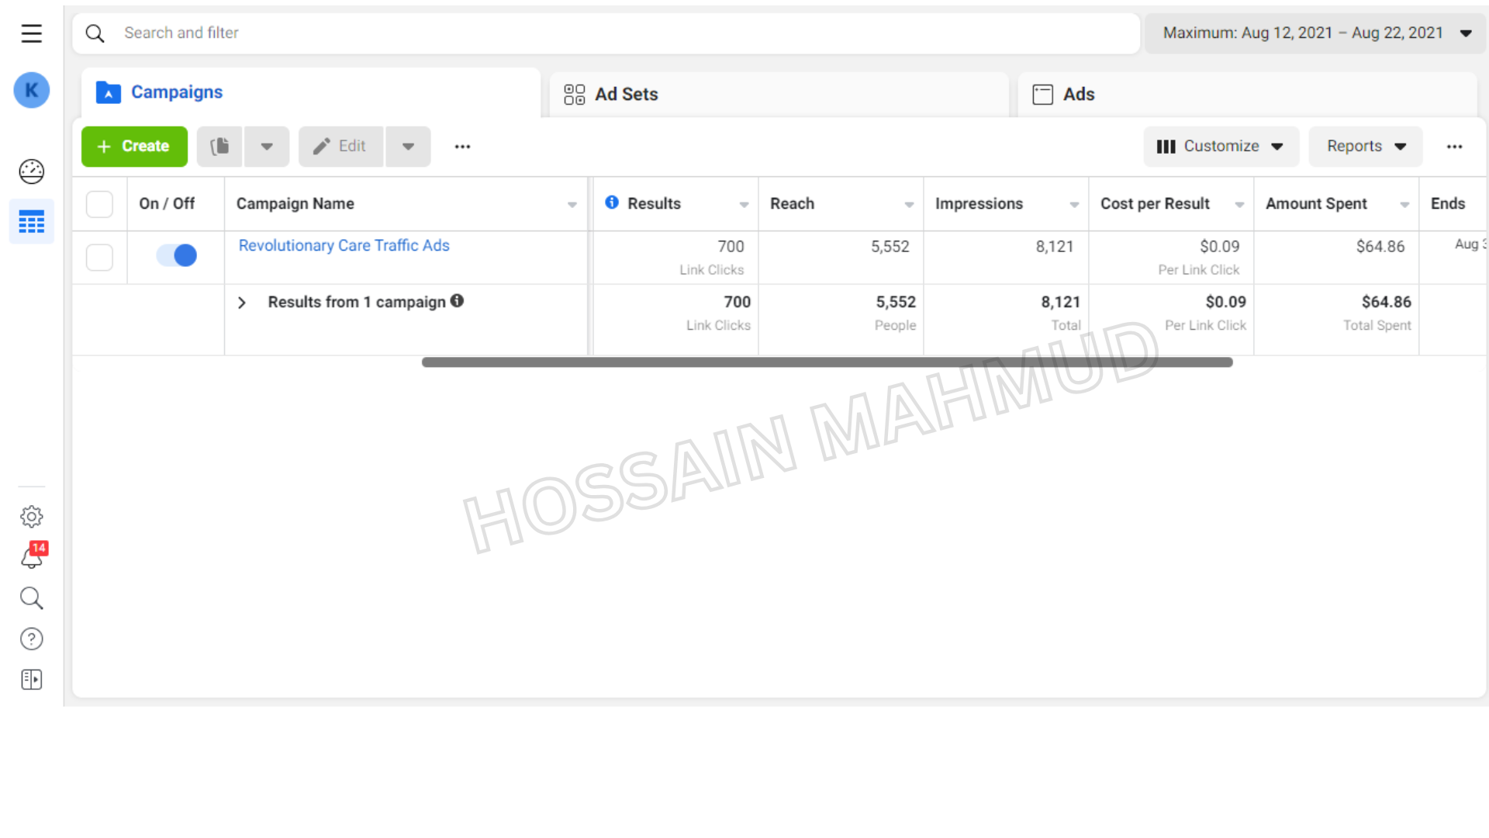
Task: Check the Revolutionary Care Traffic Ads row checkbox
Action: point(99,257)
